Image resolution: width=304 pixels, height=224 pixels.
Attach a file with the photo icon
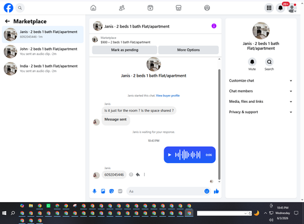pos(103,191)
